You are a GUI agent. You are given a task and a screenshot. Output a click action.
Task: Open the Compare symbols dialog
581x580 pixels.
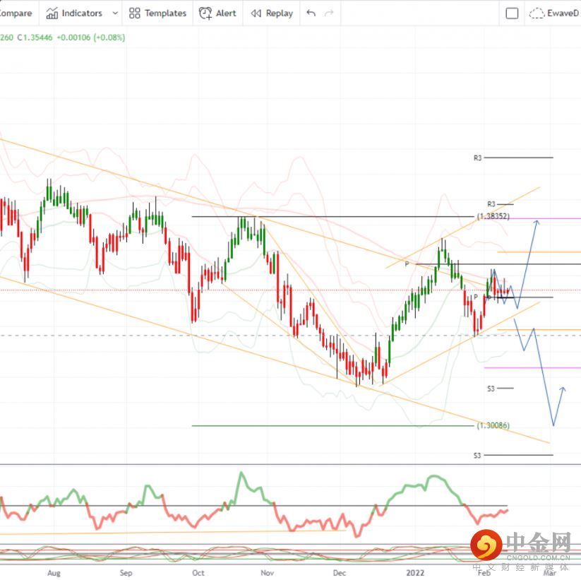point(16,13)
